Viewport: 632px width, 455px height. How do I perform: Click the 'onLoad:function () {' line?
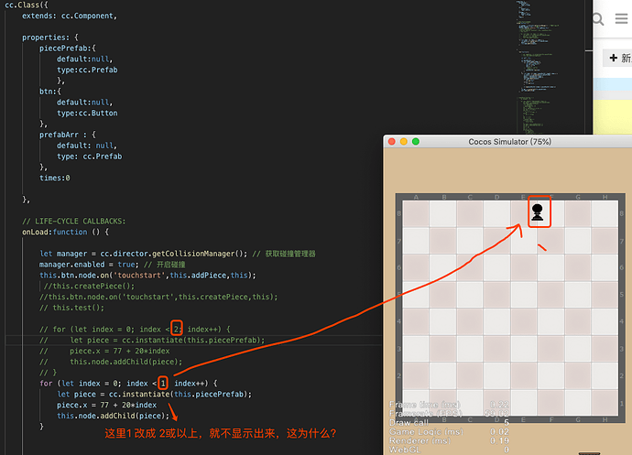click(65, 233)
